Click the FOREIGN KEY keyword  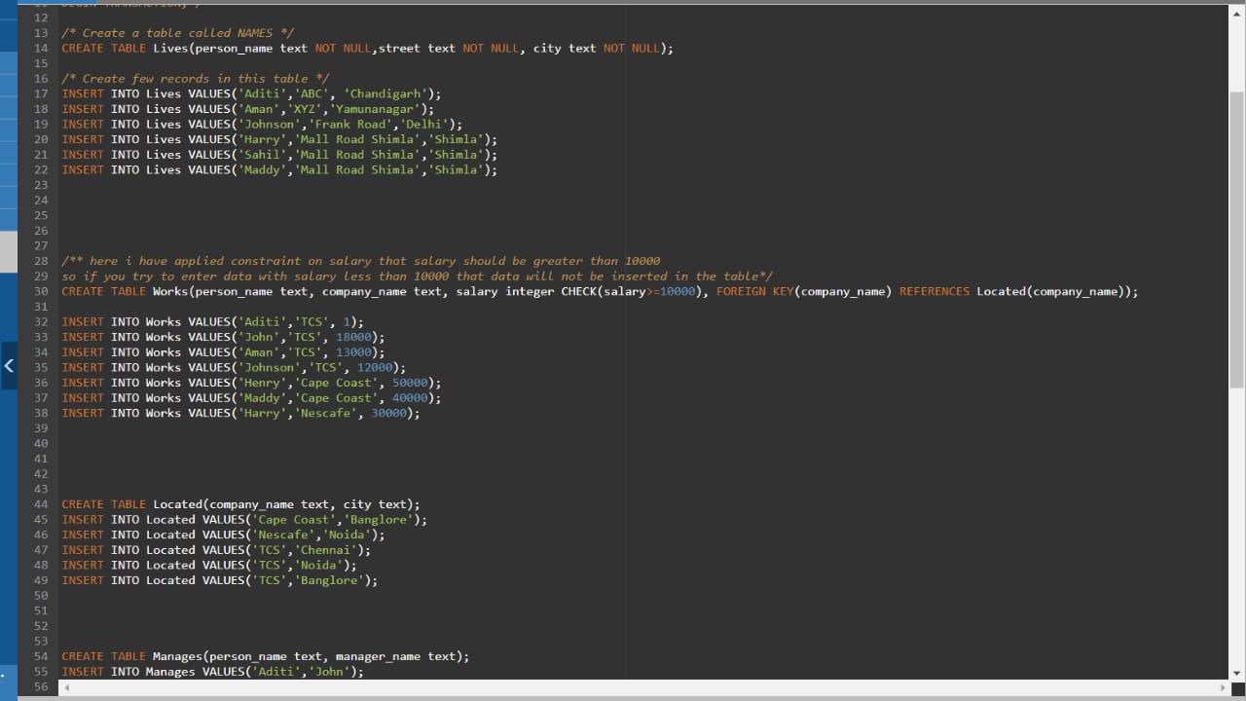pyautogui.click(x=754, y=291)
